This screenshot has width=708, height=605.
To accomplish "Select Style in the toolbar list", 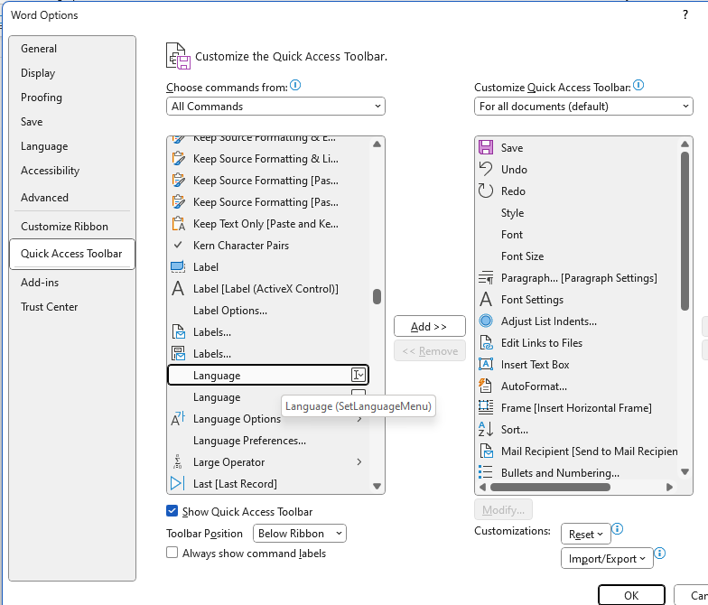I will tap(576, 213).
